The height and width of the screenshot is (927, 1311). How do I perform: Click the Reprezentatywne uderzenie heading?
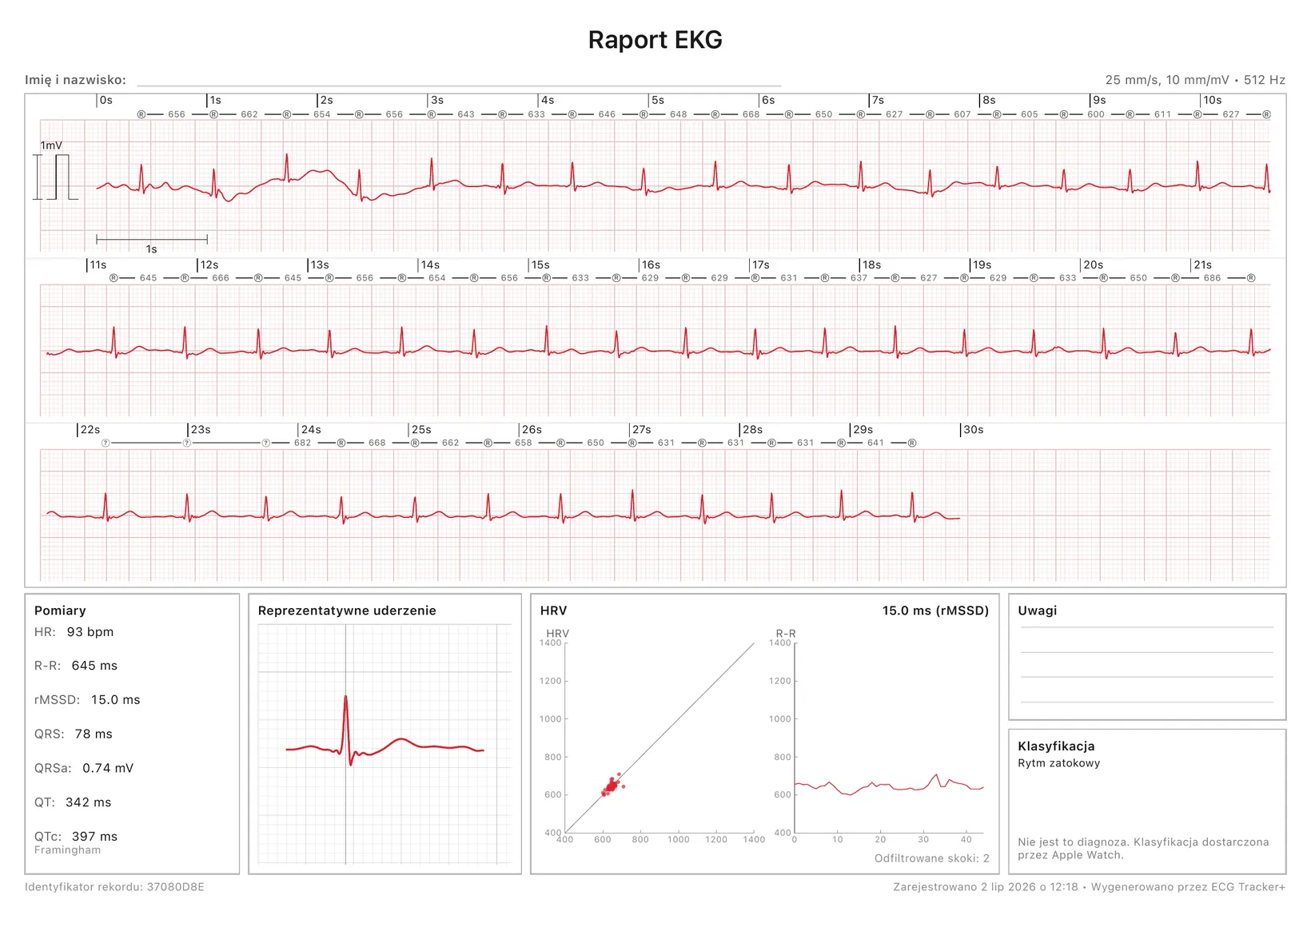347,611
